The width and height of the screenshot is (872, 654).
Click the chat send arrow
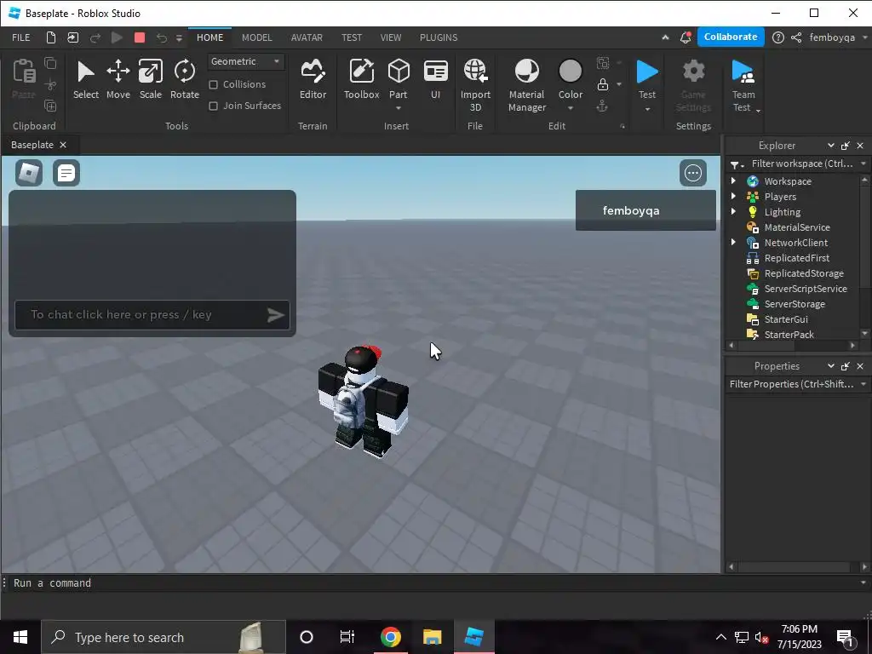click(276, 315)
